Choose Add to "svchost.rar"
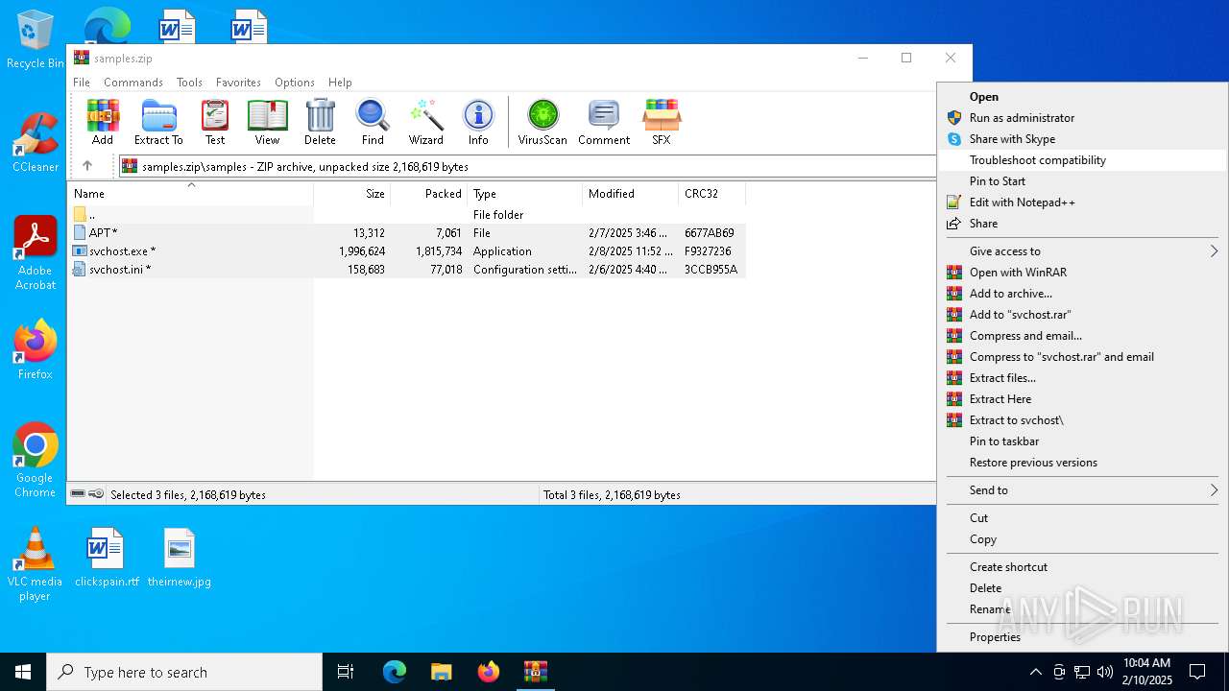 point(1082,315)
